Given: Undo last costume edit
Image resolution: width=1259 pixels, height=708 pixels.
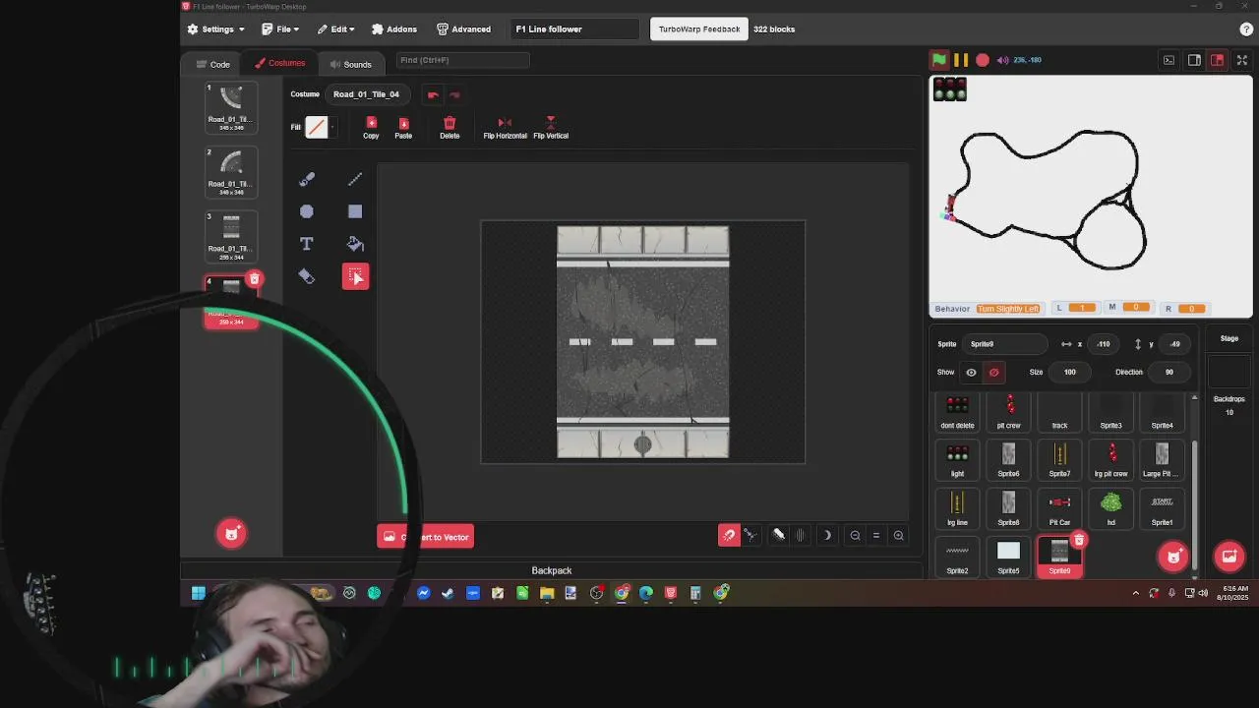Looking at the screenshot, I should (433, 94).
